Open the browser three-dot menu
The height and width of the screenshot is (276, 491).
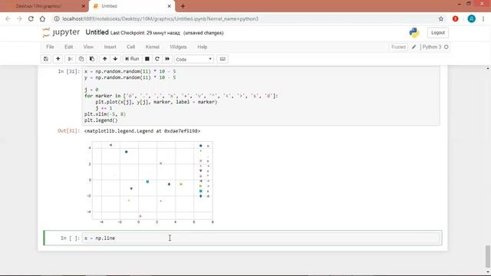[483, 18]
